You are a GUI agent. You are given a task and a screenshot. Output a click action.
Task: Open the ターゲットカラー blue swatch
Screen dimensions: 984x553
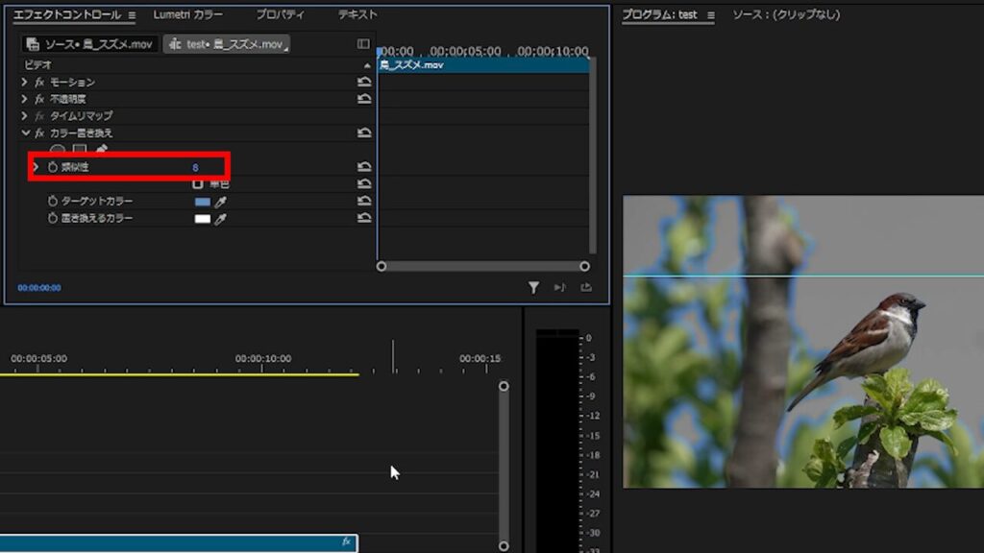point(202,202)
